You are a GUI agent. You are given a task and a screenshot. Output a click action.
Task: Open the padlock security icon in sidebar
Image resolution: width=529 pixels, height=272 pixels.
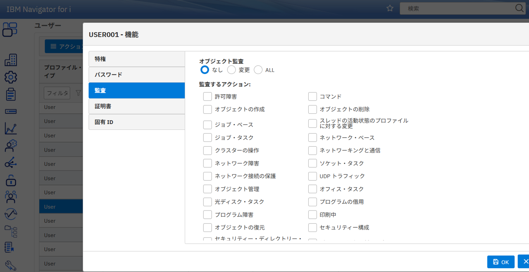pos(10,180)
